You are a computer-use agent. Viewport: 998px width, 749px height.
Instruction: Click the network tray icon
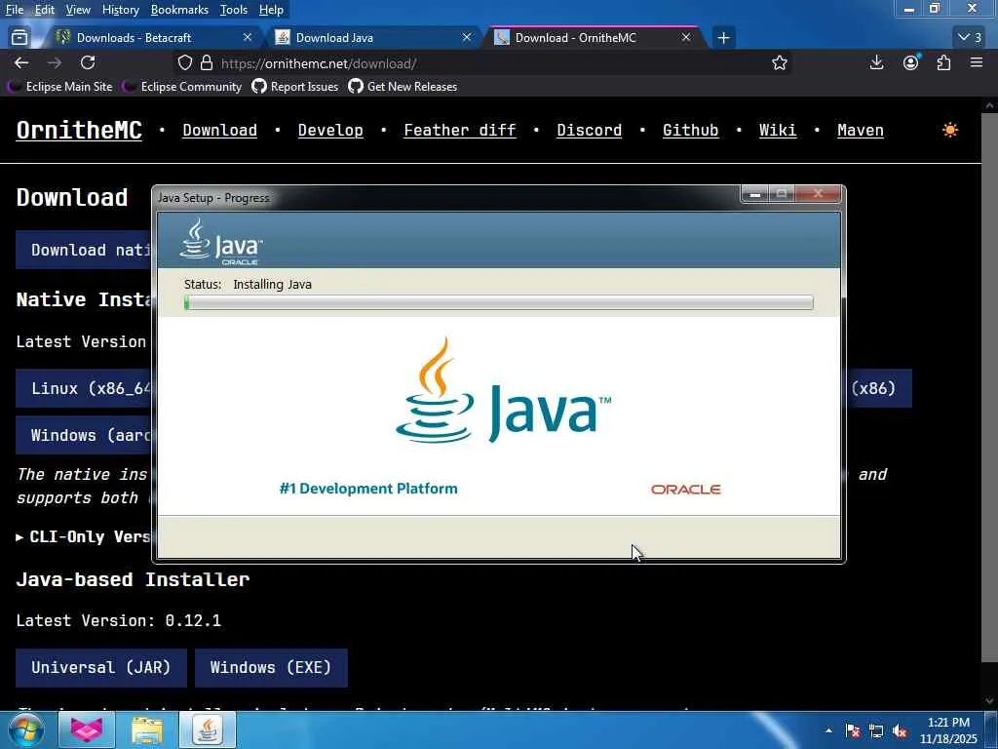click(876, 731)
